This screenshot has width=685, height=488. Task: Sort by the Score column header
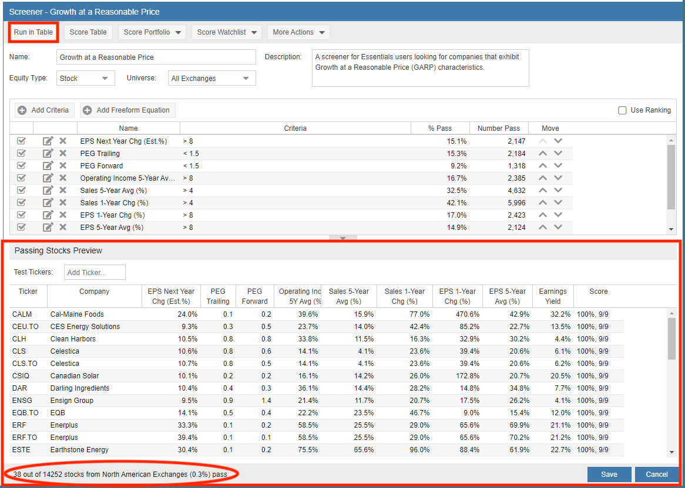[x=598, y=296]
